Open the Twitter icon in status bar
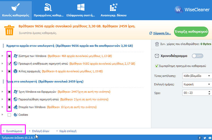Image resolution: width=212 pixels, height=140 pixels. coord(205,138)
